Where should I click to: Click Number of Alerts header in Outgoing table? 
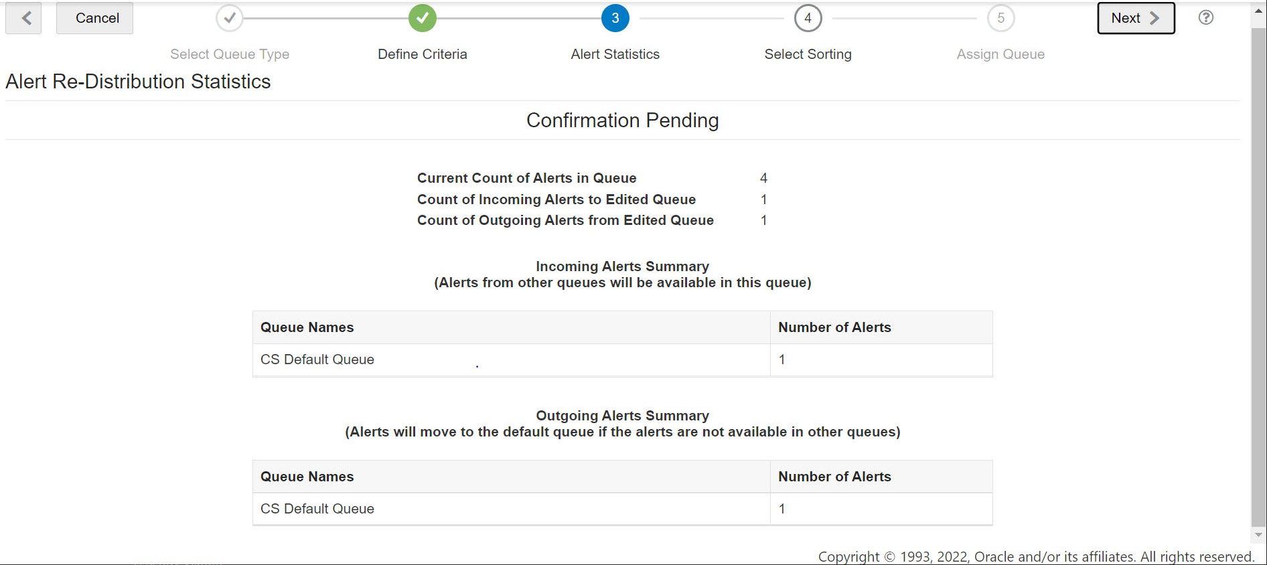[834, 477]
